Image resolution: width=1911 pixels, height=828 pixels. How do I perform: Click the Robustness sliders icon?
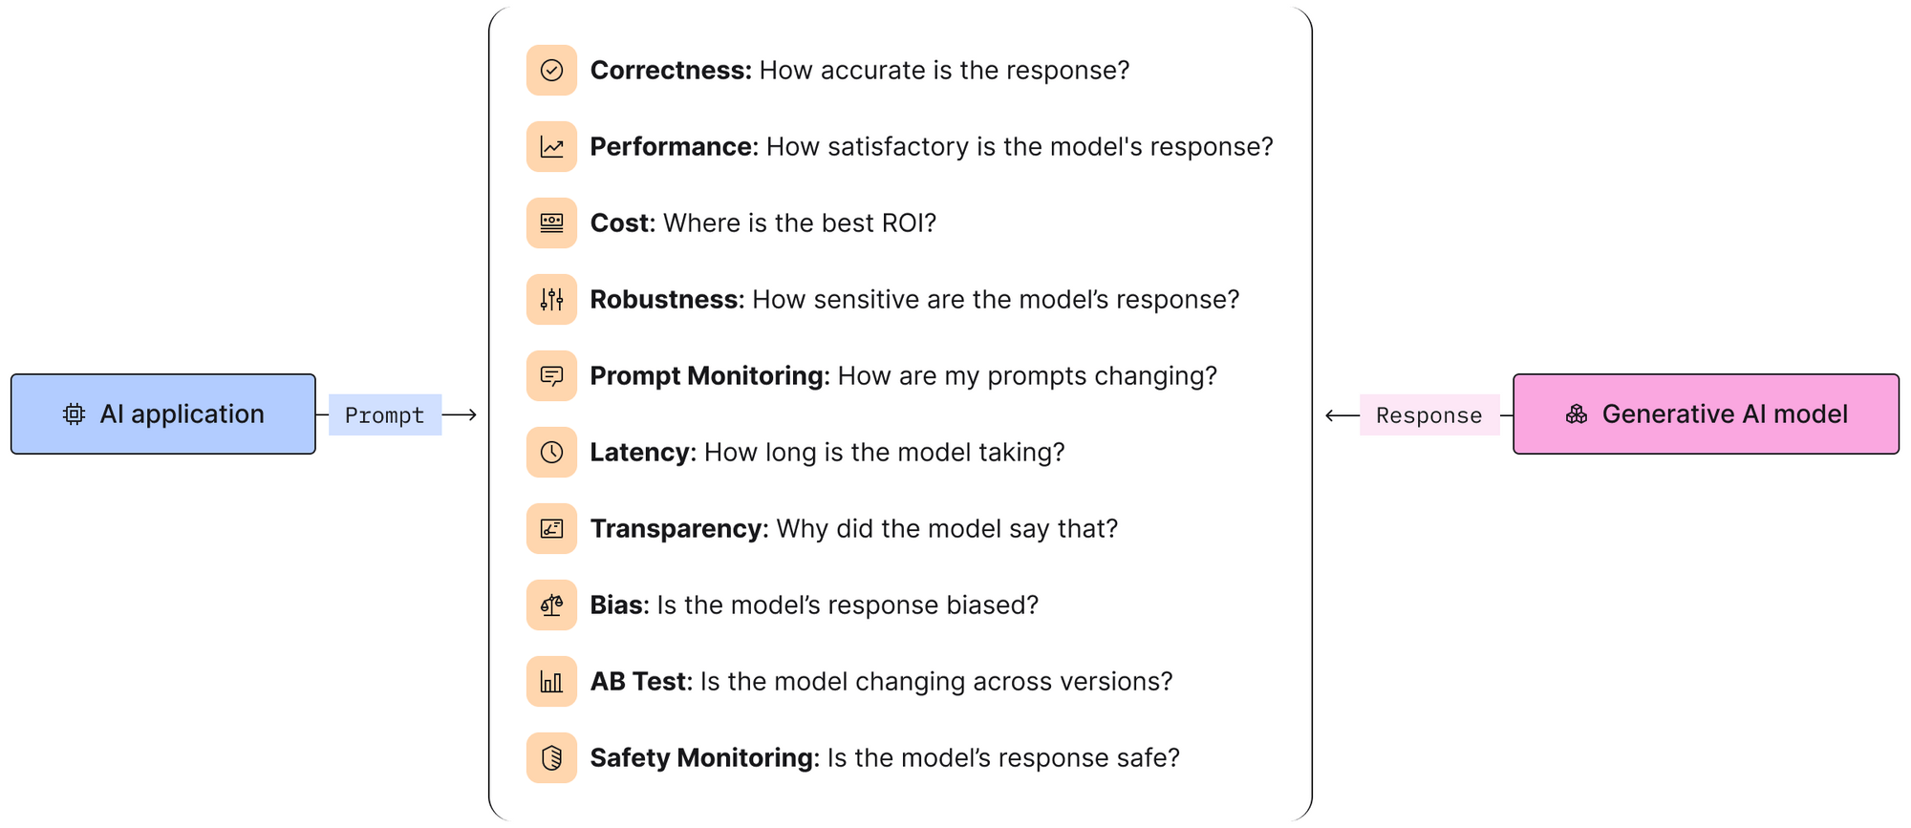(551, 300)
